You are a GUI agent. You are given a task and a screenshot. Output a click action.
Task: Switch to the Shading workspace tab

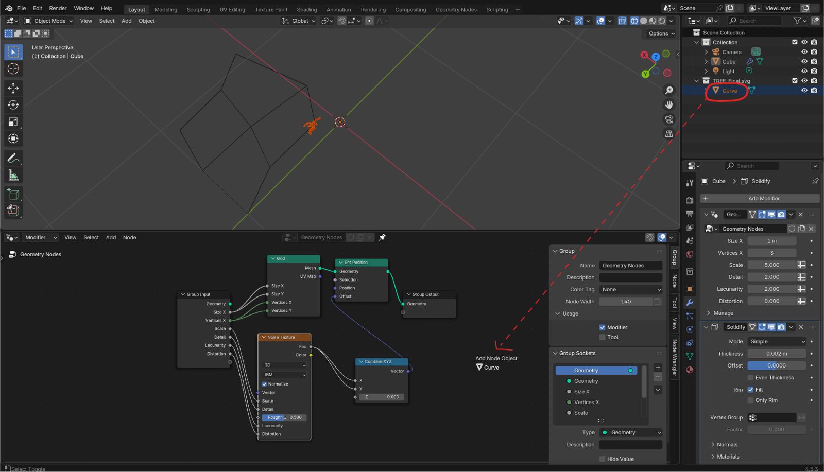tap(306, 9)
